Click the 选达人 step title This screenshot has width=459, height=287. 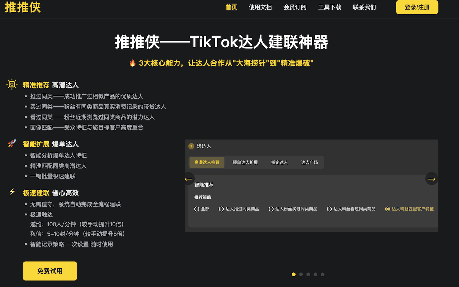pyautogui.click(x=204, y=146)
